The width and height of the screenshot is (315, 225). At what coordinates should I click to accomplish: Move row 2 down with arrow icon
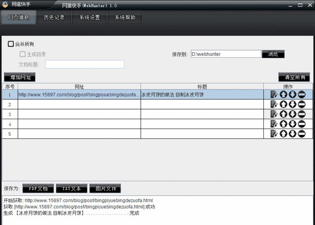[292, 104]
